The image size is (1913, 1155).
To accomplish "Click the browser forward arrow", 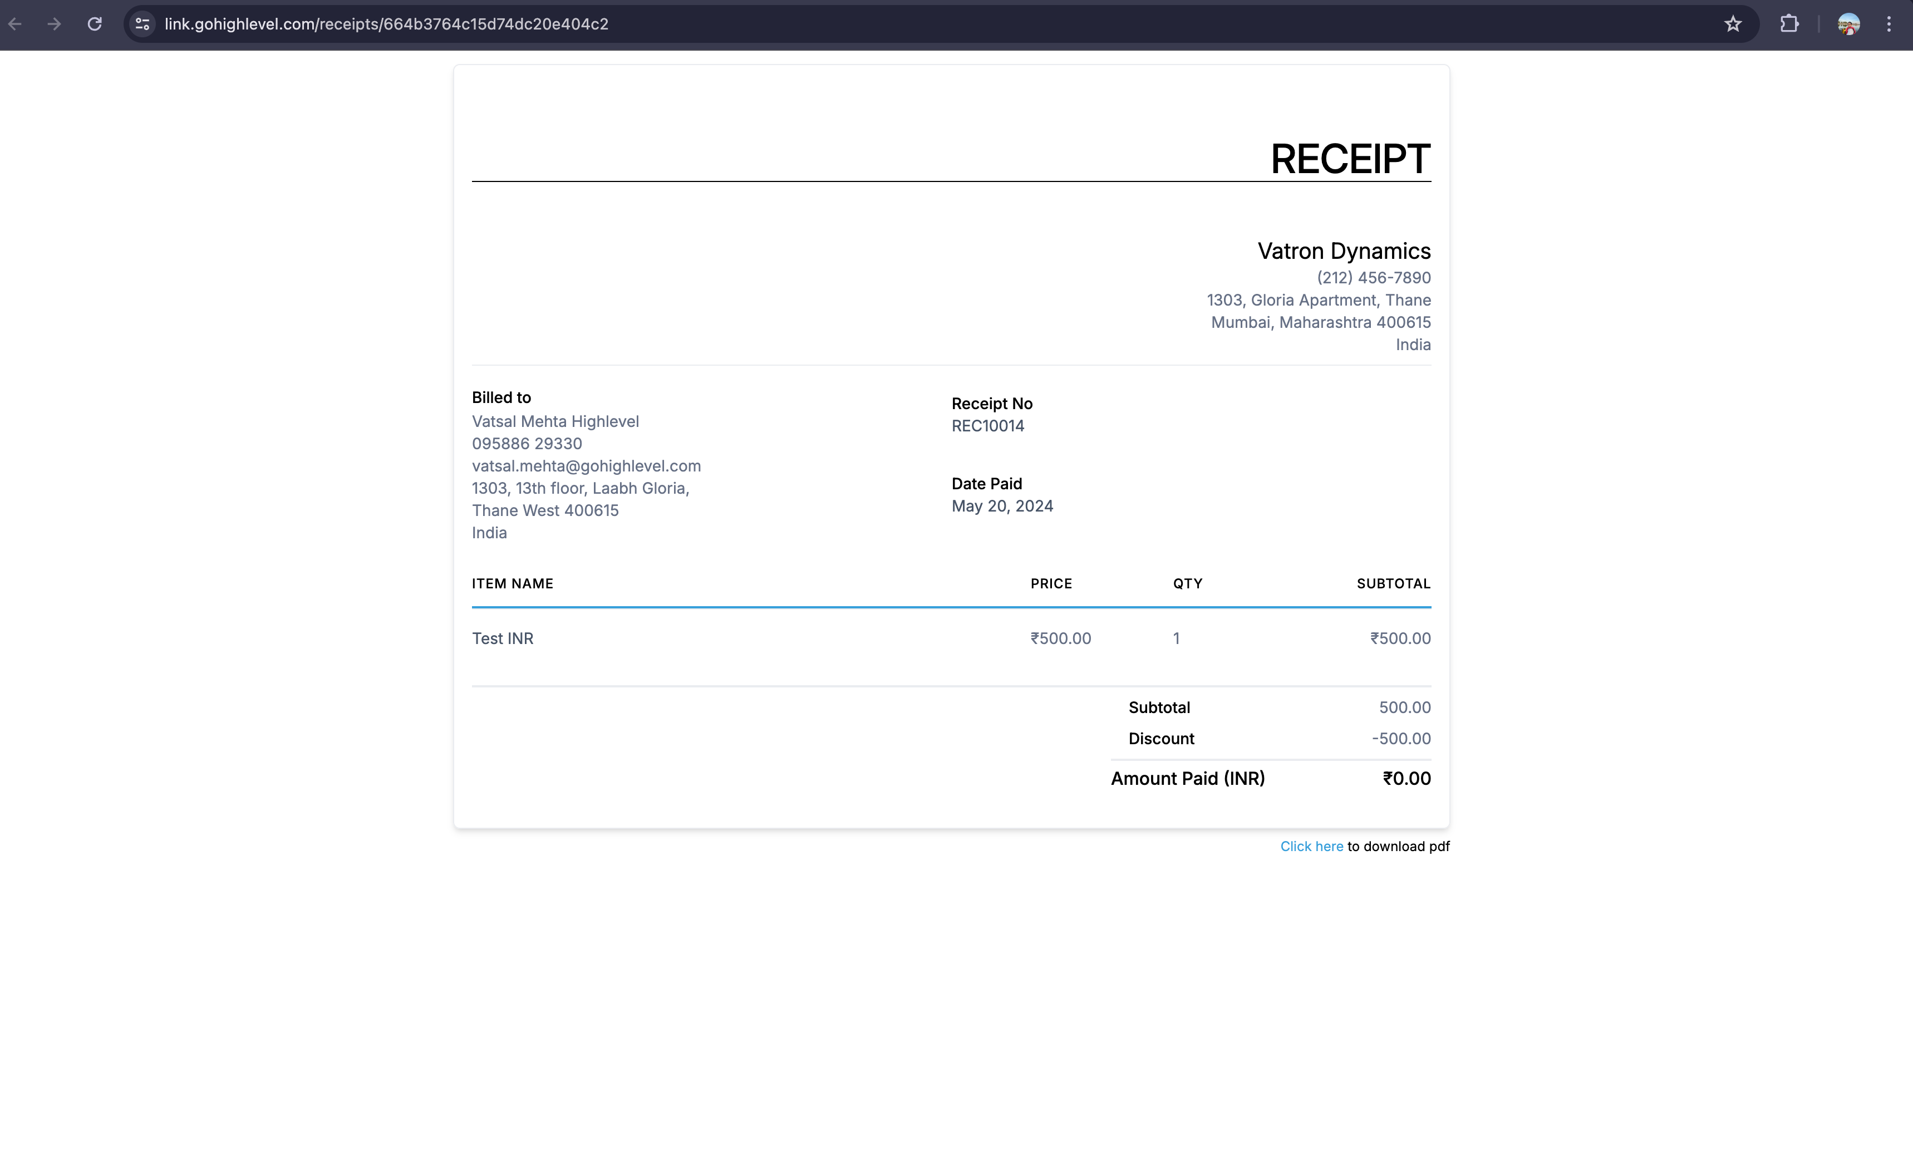I will click(53, 24).
